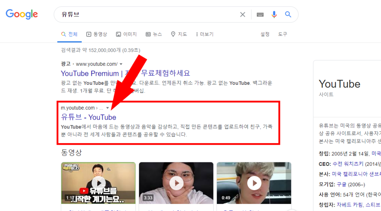Open the 미국 캘리포니아 샌브루노 headquarters link

(357, 174)
